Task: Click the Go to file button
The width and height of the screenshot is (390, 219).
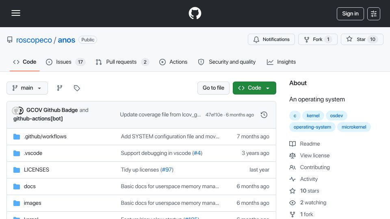Action: pos(213,88)
